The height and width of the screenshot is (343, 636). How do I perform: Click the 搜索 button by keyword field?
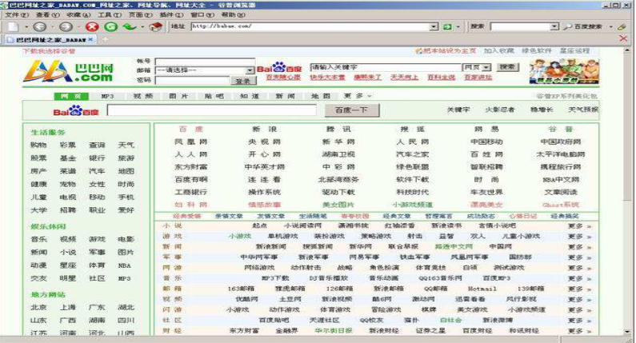click(x=507, y=67)
